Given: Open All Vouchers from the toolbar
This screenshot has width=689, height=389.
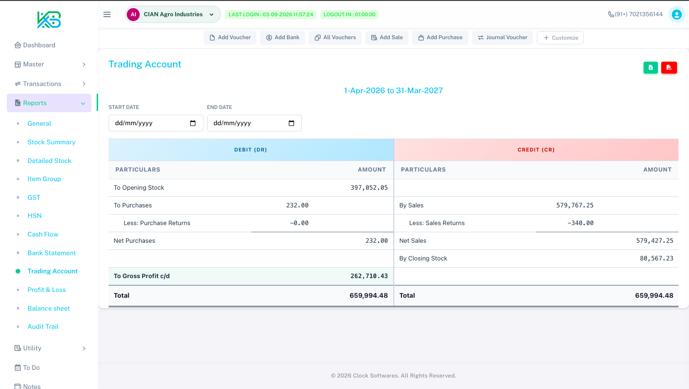Looking at the screenshot, I should pos(335,38).
